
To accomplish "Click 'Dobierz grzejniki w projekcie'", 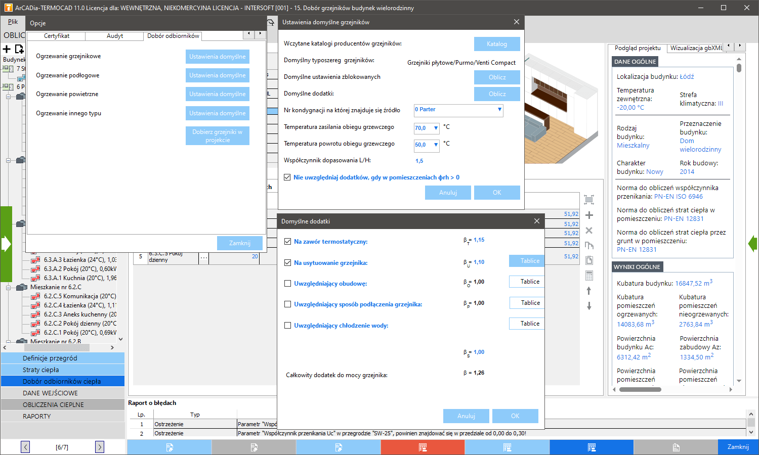I will pyautogui.click(x=218, y=136).
